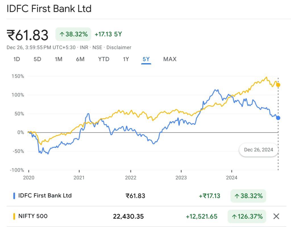Open the 1M chart view

click(x=59, y=59)
